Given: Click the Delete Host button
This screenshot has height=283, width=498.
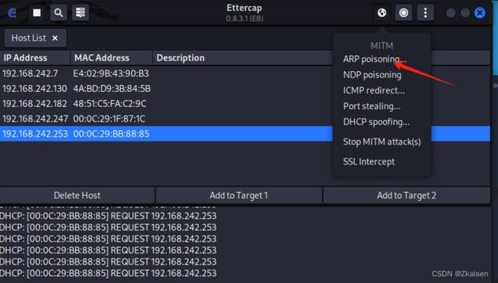Looking at the screenshot, I should 77,196.
